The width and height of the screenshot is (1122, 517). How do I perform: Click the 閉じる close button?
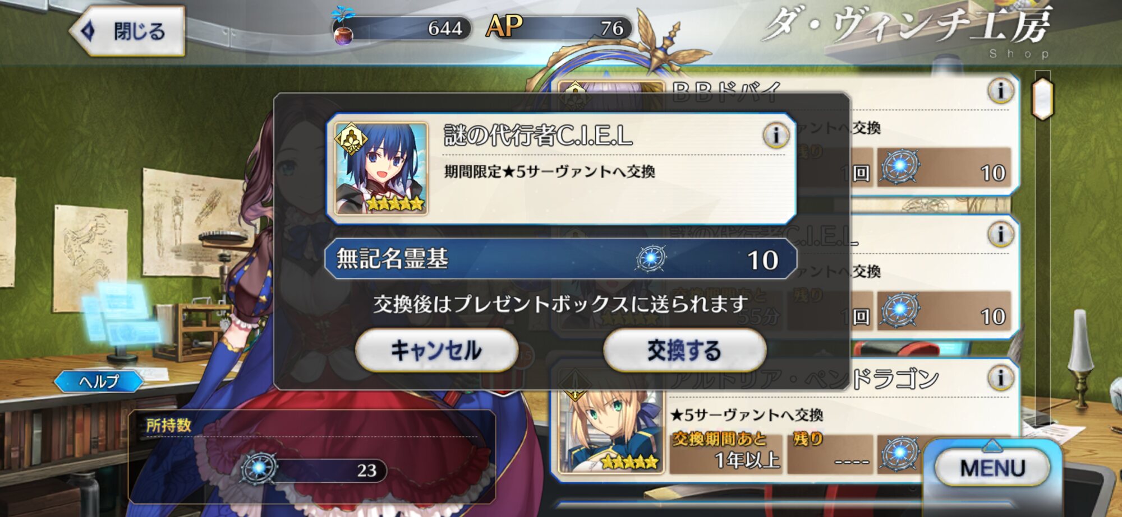(x=128, y=31)
